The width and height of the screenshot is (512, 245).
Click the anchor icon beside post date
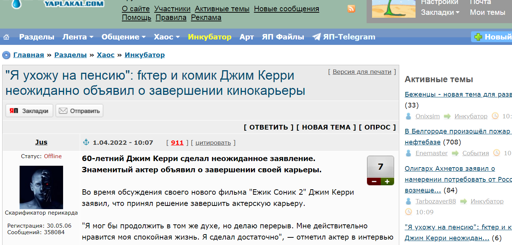86,142
